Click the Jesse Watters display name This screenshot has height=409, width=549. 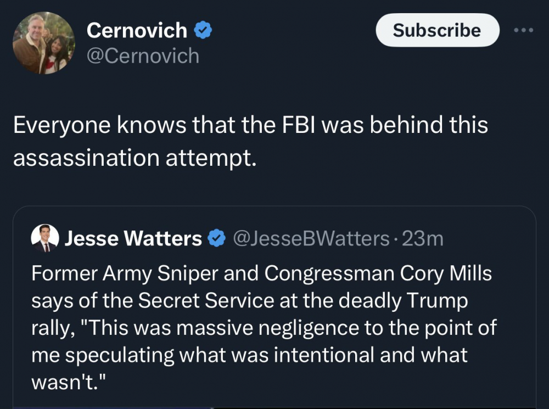tap(133, 238)
